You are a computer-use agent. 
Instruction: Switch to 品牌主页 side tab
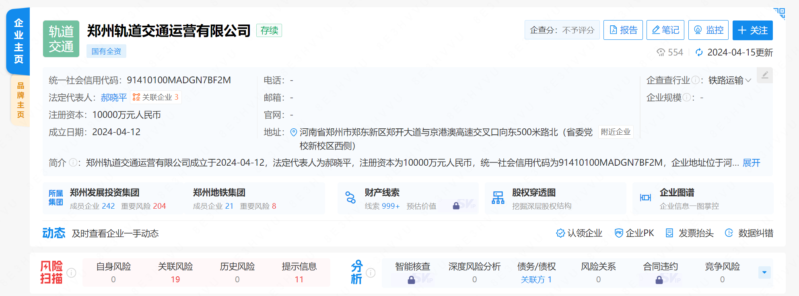(21, 100)
